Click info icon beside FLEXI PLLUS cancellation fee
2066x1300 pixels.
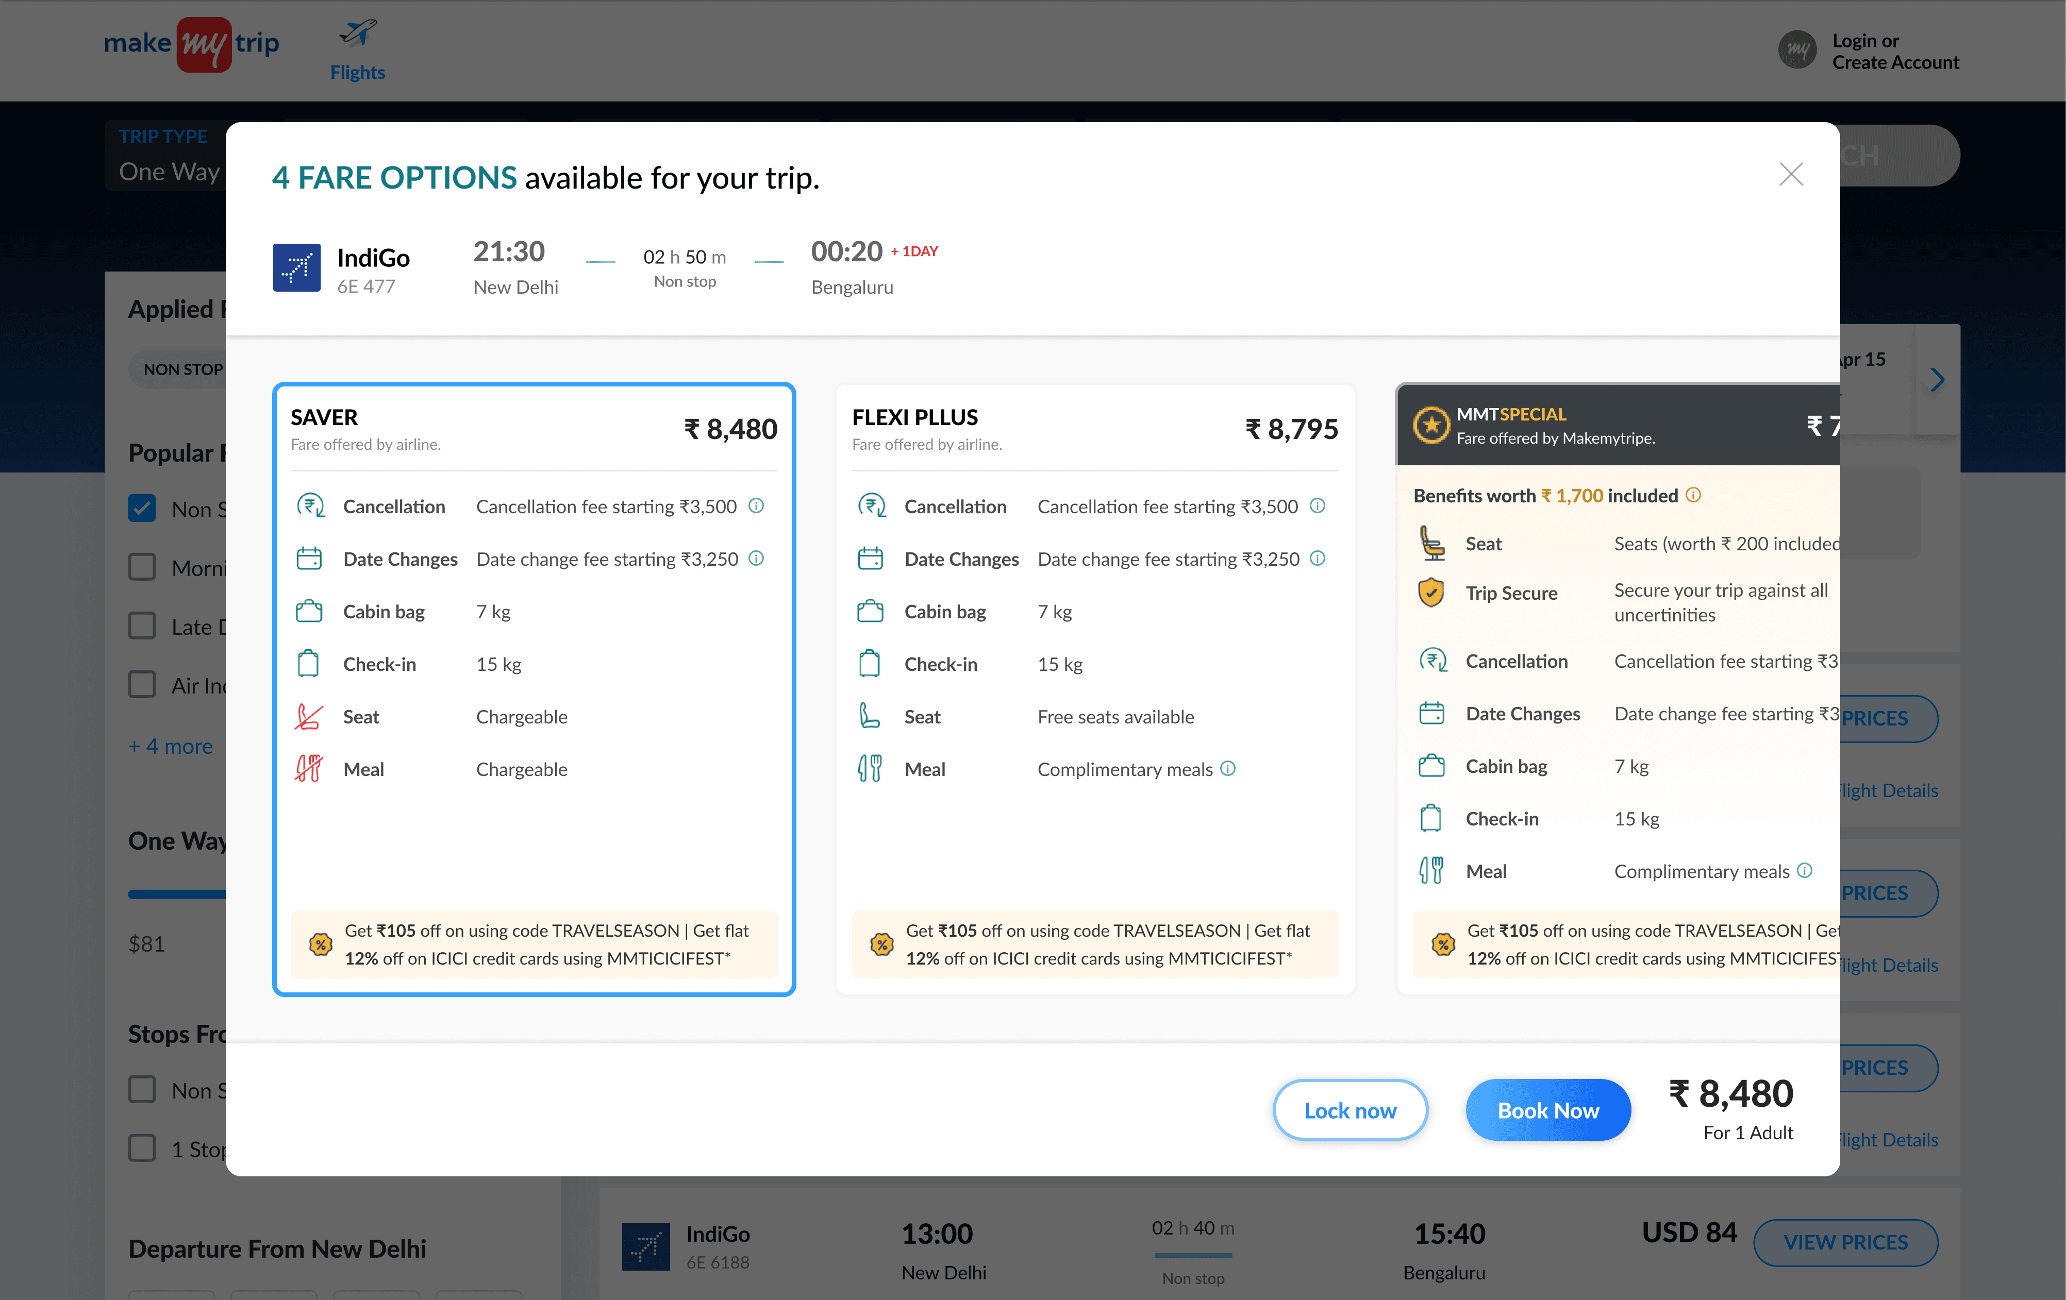click(1317, 506)
